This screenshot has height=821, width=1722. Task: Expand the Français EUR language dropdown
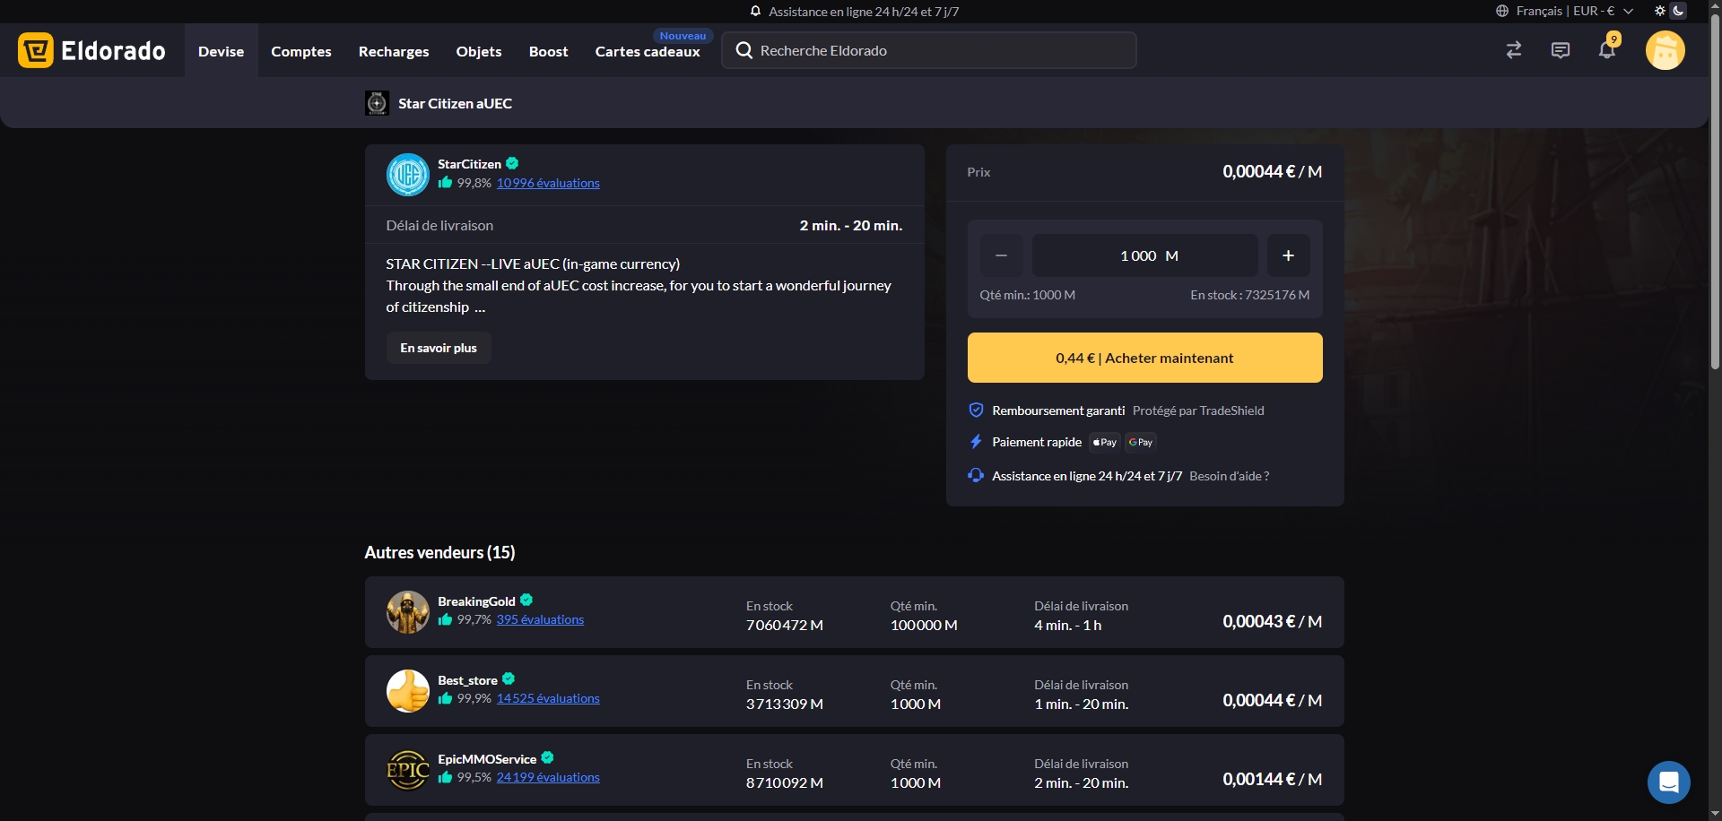1565,11
